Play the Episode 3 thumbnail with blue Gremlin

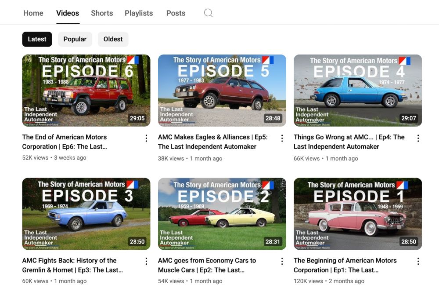pos(86,214)
